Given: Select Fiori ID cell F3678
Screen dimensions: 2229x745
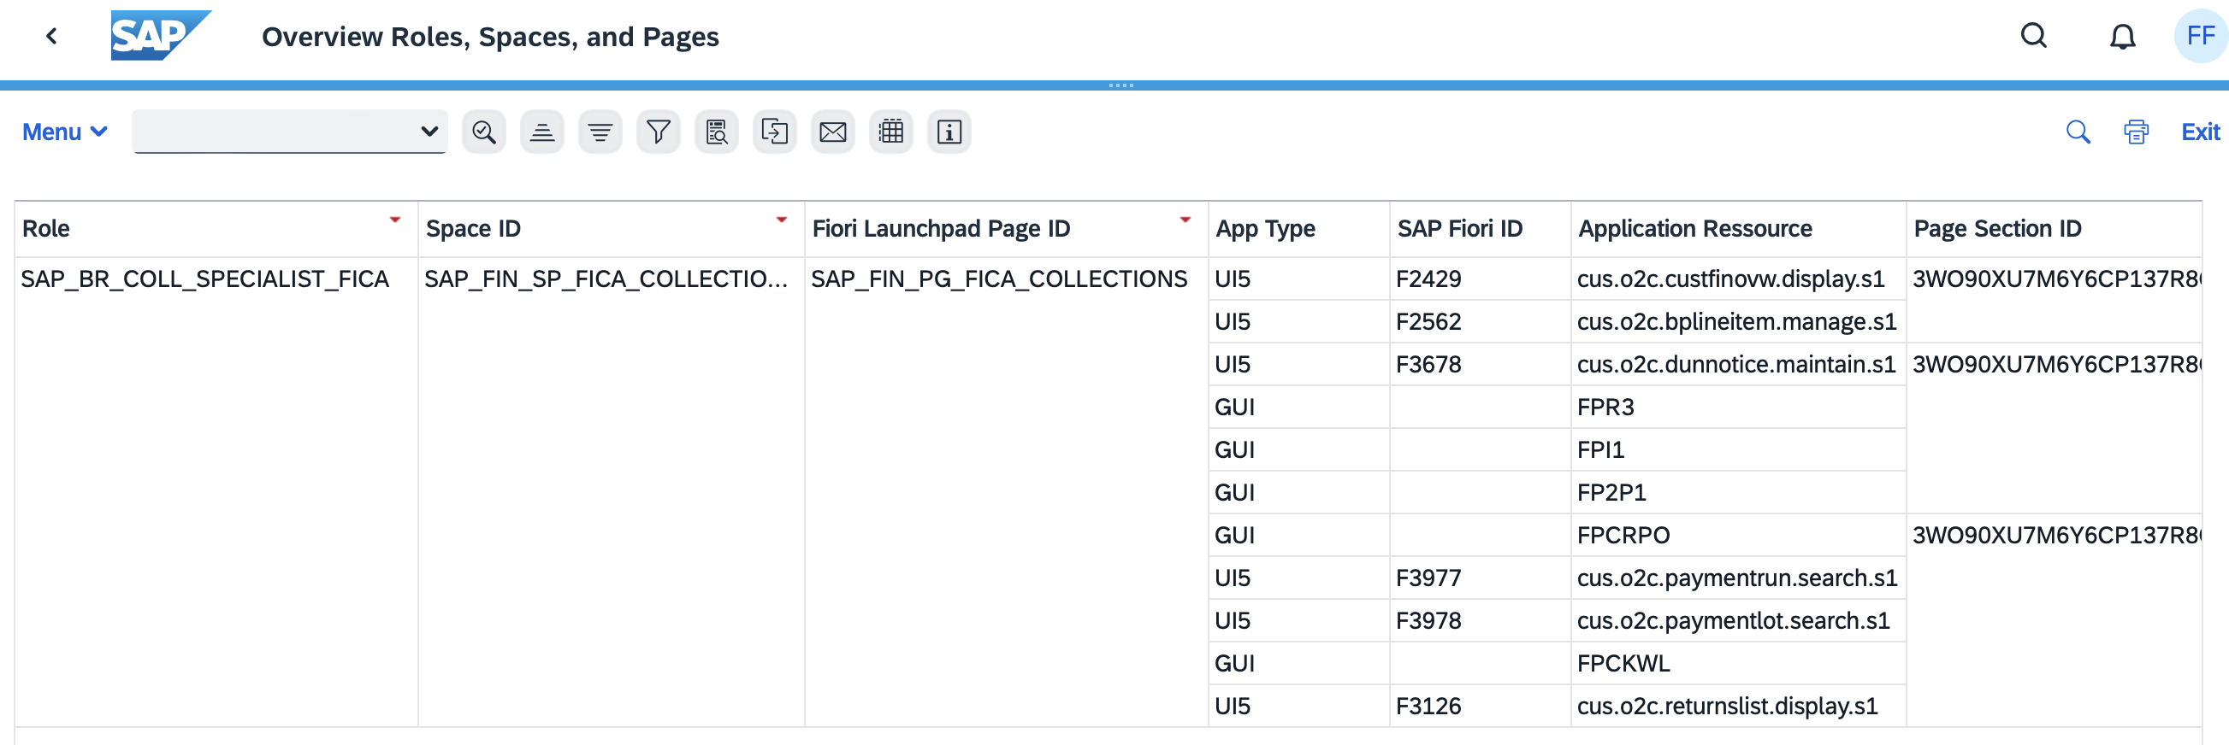Looking at the screenshot, I should tap(1480, 365).
